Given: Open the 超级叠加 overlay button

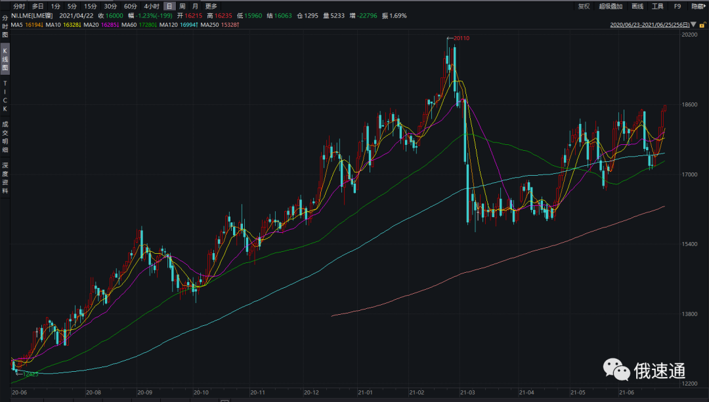Looking at the screenshot, I should 610,6.
